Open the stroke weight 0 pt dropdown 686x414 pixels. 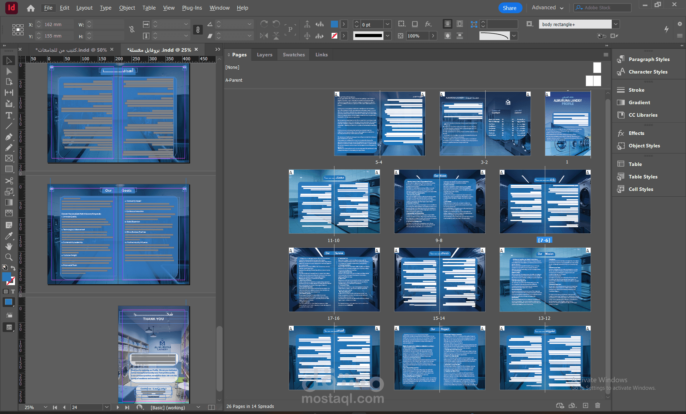387,24
